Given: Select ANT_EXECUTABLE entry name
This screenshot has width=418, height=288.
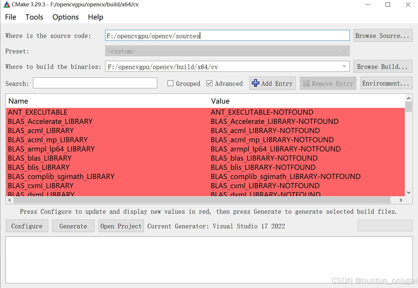Looking at the screenshot, I should click(38, 112).
